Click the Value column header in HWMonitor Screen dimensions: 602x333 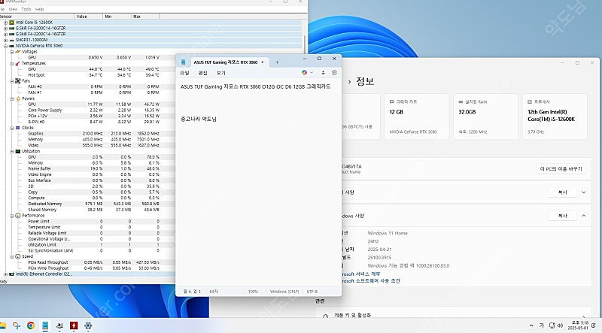pyautogui.click(x=89, y=17)
